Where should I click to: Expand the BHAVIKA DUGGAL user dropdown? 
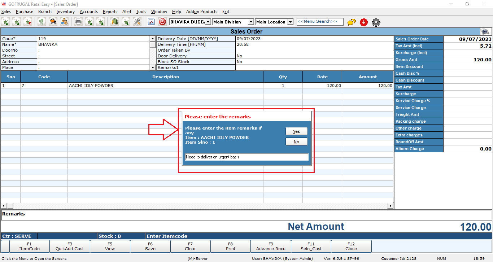click(x=208, y=22)
